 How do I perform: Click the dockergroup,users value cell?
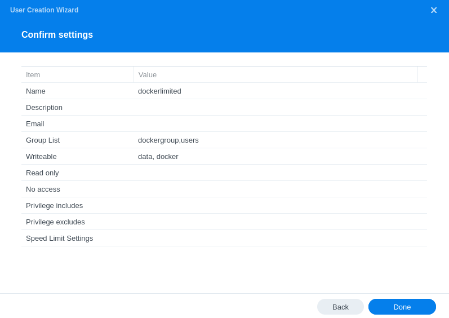pyautogui.click(x=168, y=140)
